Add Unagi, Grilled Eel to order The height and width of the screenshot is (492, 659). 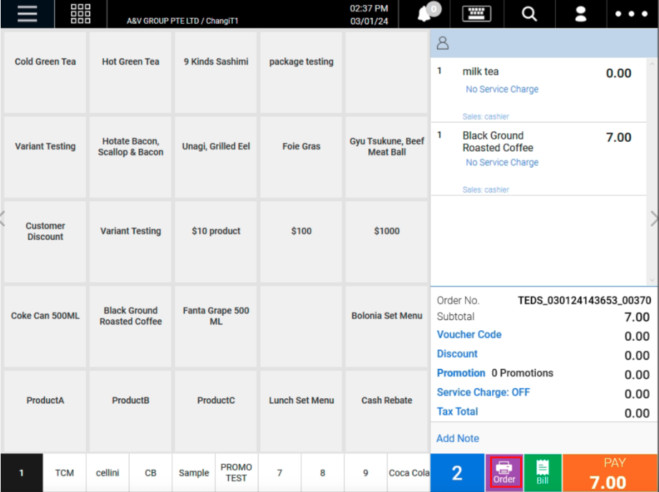coord(216,147)
